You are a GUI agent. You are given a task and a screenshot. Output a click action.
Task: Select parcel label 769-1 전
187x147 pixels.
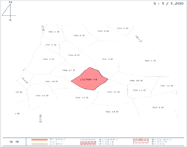[x=150, y=61]
